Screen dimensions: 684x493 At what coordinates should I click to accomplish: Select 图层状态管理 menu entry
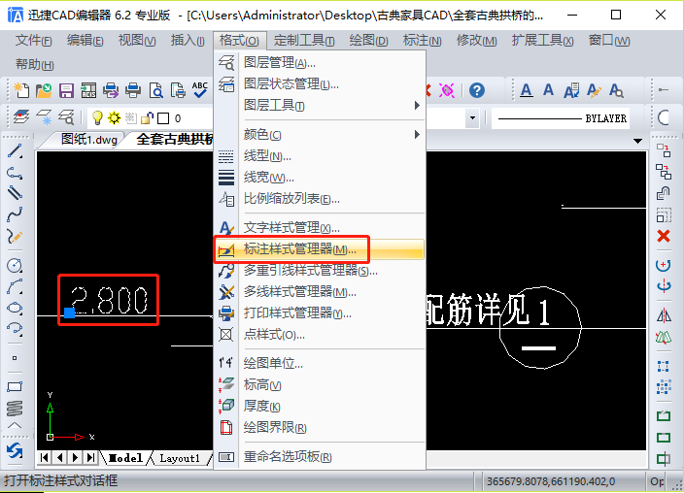(319, 83)
